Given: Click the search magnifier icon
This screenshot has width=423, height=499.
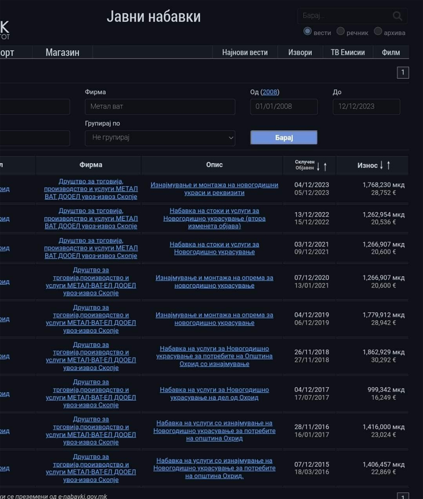Looking at the screenshot, I should (x=397, y=16).
